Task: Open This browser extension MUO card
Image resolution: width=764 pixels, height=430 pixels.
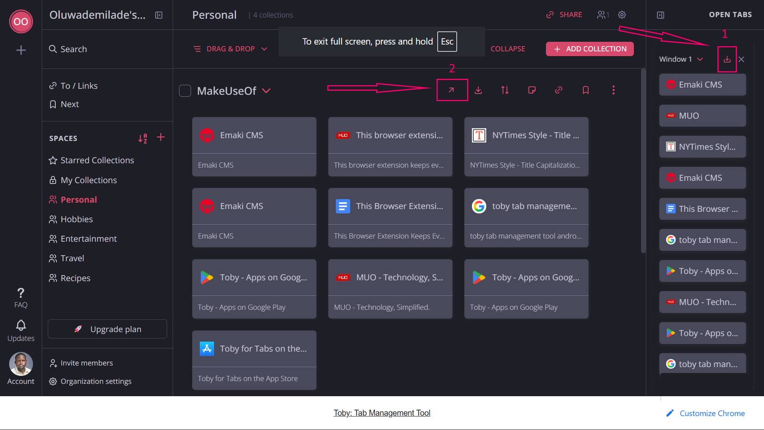Action: pyautogui.click(x=390, y=146)
